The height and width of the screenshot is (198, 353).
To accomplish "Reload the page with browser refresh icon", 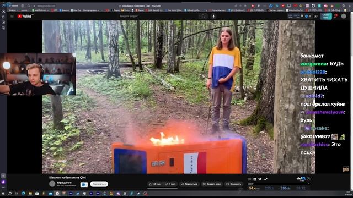I will (29, 6).
